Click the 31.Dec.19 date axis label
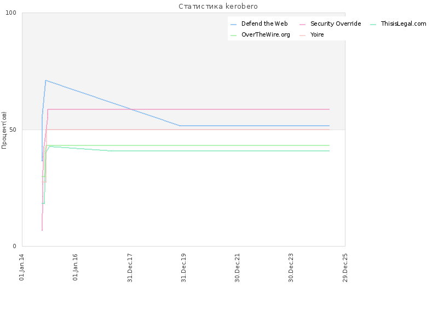This screenshot has height=328, width=438. (x=183, y=268)
